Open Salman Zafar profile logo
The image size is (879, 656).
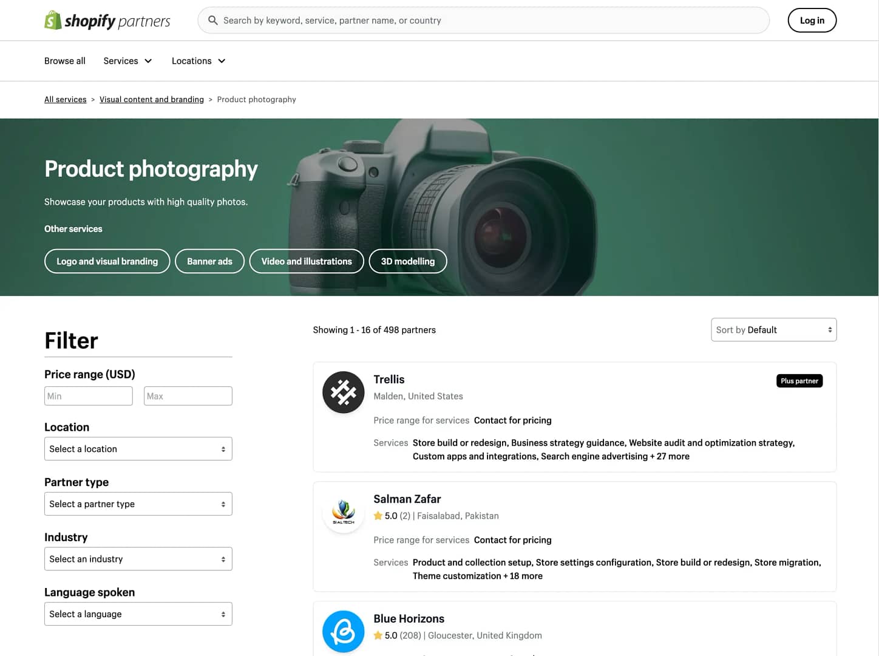tap(344, 512)
